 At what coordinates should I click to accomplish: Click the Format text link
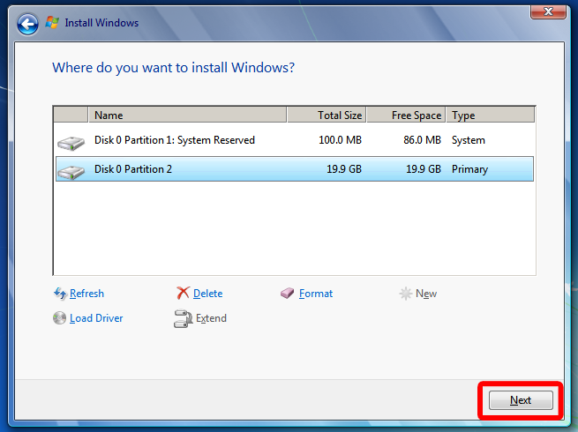pyautogui.click(x=316, y=294)
